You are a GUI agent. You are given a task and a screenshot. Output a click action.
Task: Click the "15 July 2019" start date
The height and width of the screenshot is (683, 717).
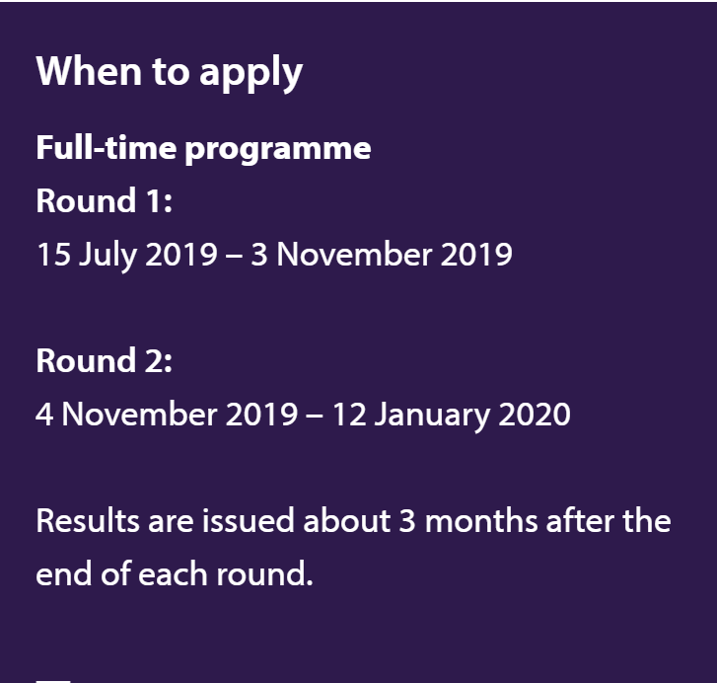(126, 255)
